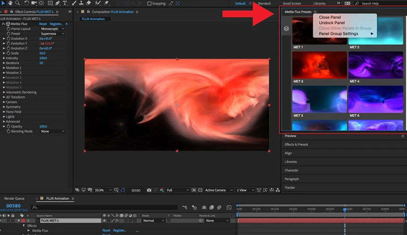This screenshot has height=235, width=407.
Task: Select the Rectangle shape tool
Action: [x=50, y=3]
